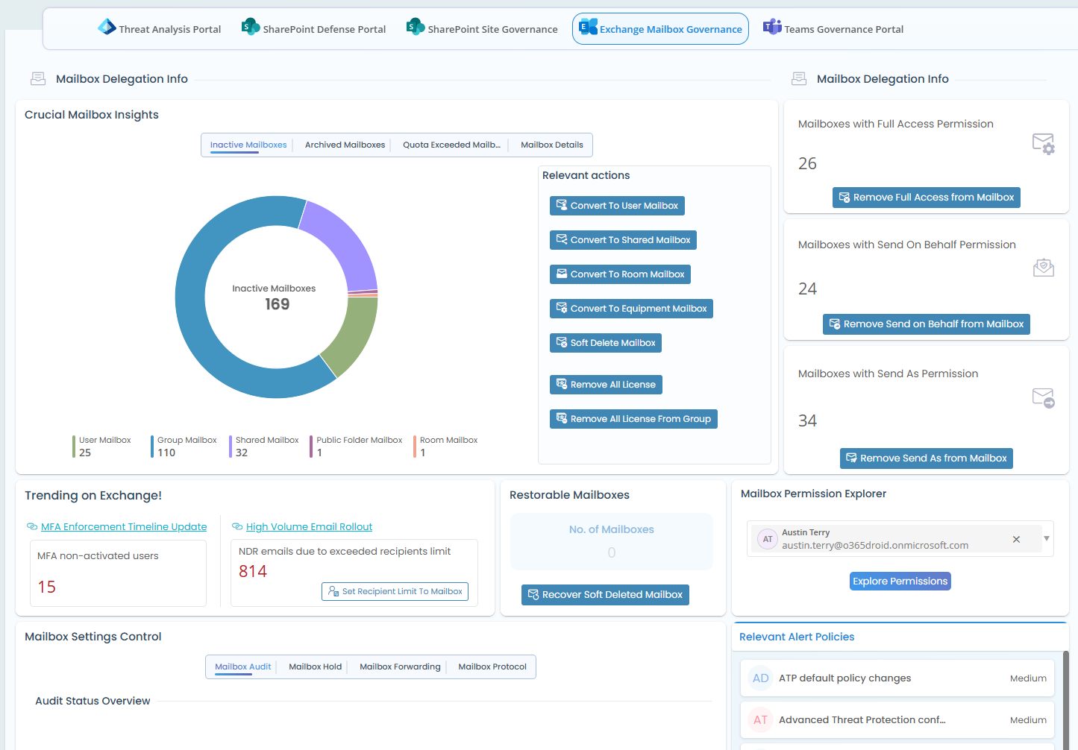
Task: Switch to the Archived Mailboxes tab
Action: tap(345, 145)
